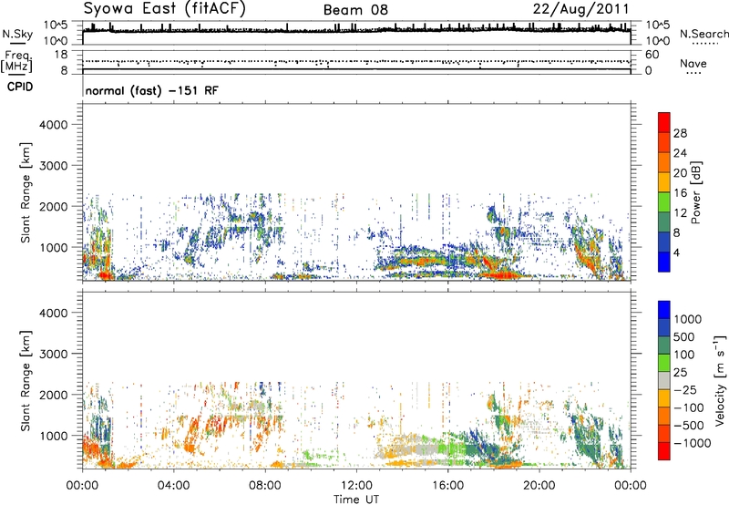Click the text "normal (fast) -151 RF"

(x=151, y=91)
